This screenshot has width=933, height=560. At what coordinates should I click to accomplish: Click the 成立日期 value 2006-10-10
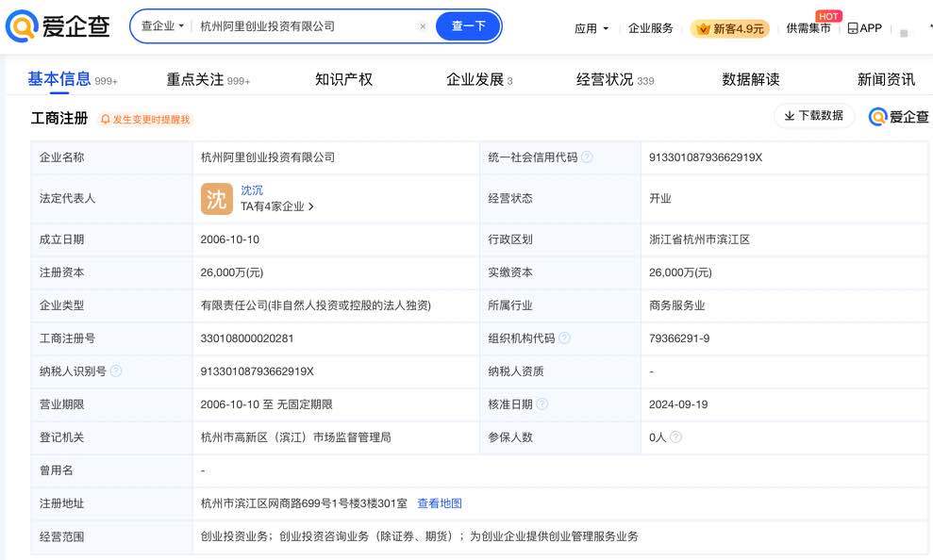229,239
